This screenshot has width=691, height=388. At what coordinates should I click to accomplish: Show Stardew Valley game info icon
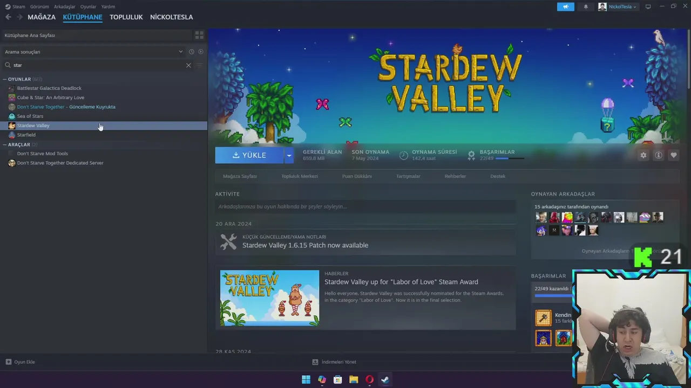coord(658,155)
